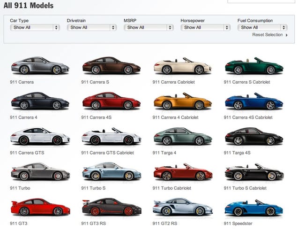Pick the red 911 Carrera 4S image
The width and height of the screenshot is (298, 233).
[112, 101]
